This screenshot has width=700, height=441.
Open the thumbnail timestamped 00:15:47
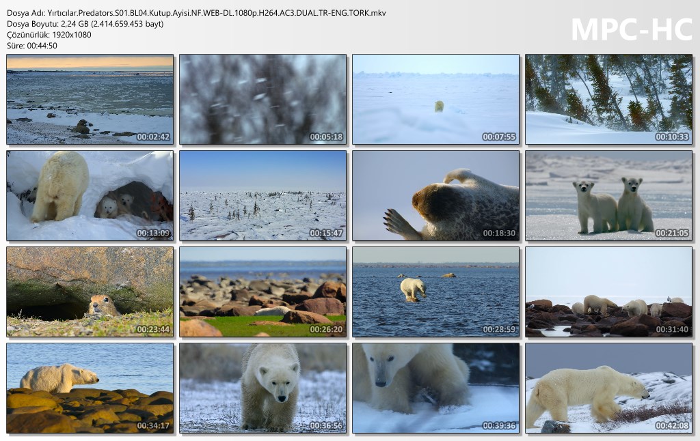[x=263, y=196]
